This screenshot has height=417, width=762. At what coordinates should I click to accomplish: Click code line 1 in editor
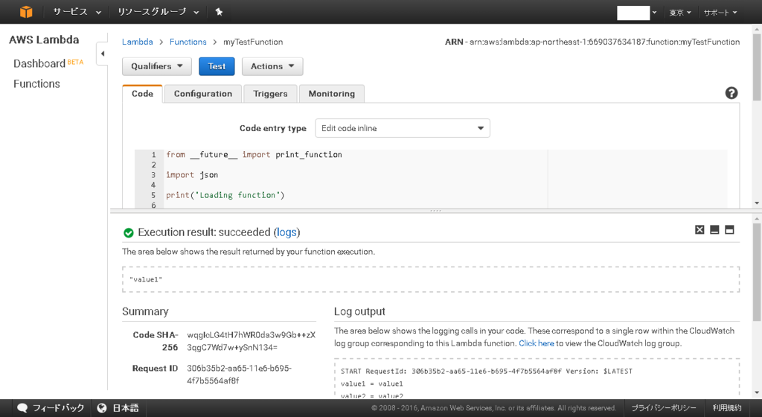pyautogui.click(x=254, y=155)
